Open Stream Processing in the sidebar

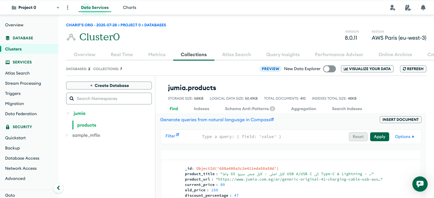pos(23,83)
